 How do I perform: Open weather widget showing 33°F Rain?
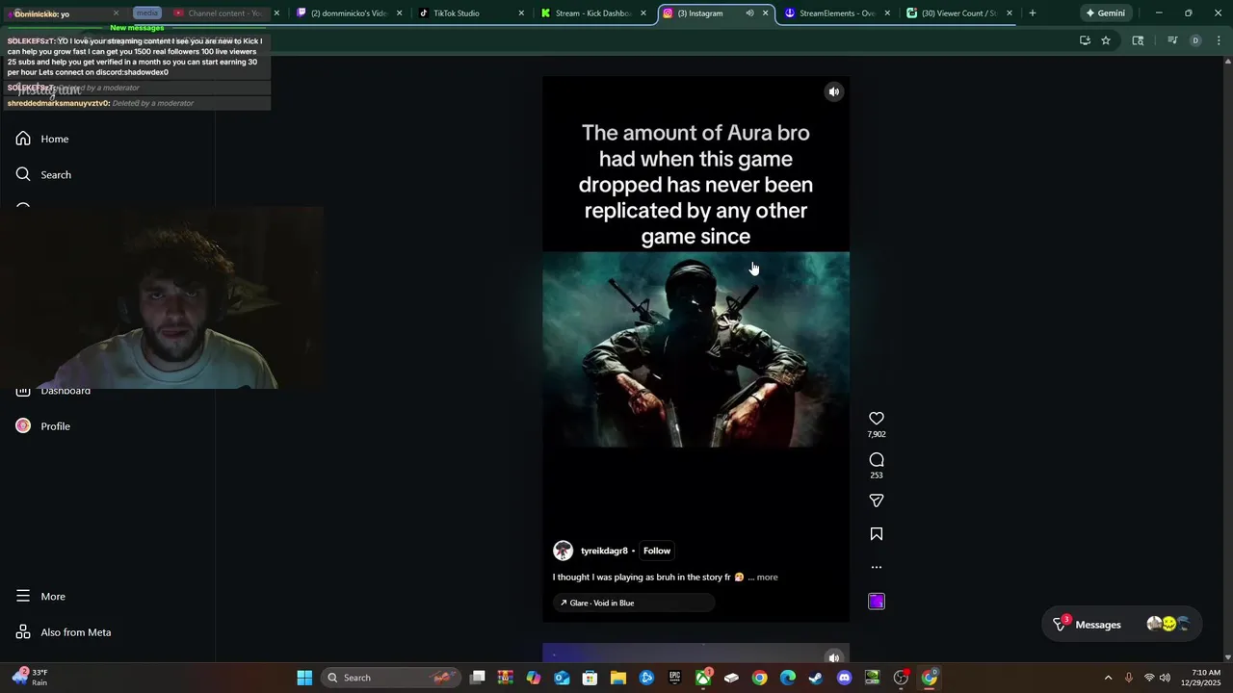click(x=29, y=678)
